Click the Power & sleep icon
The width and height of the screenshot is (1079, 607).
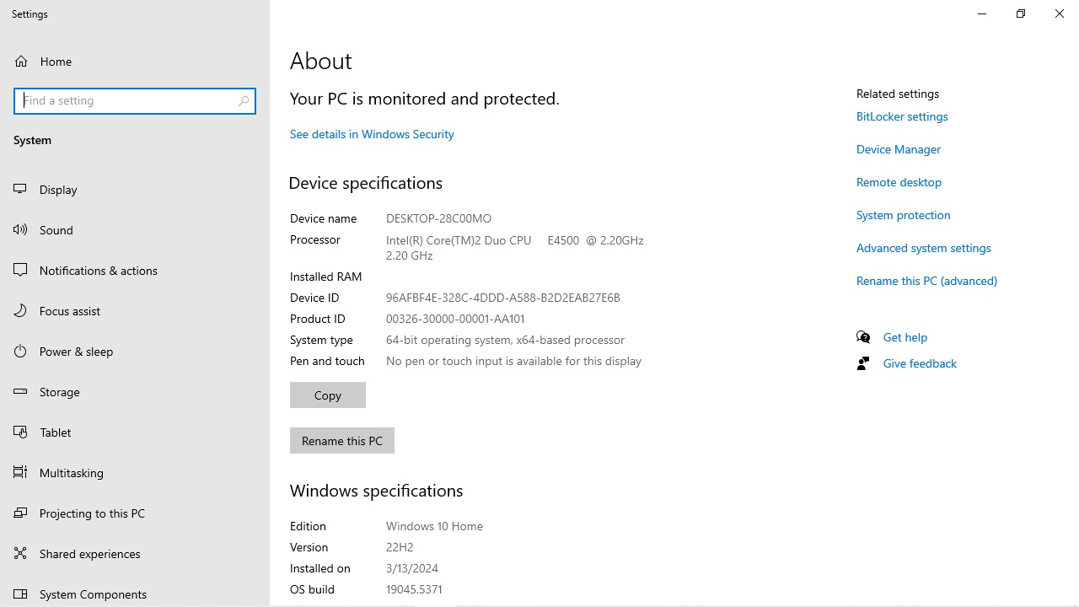pos(21,352)
